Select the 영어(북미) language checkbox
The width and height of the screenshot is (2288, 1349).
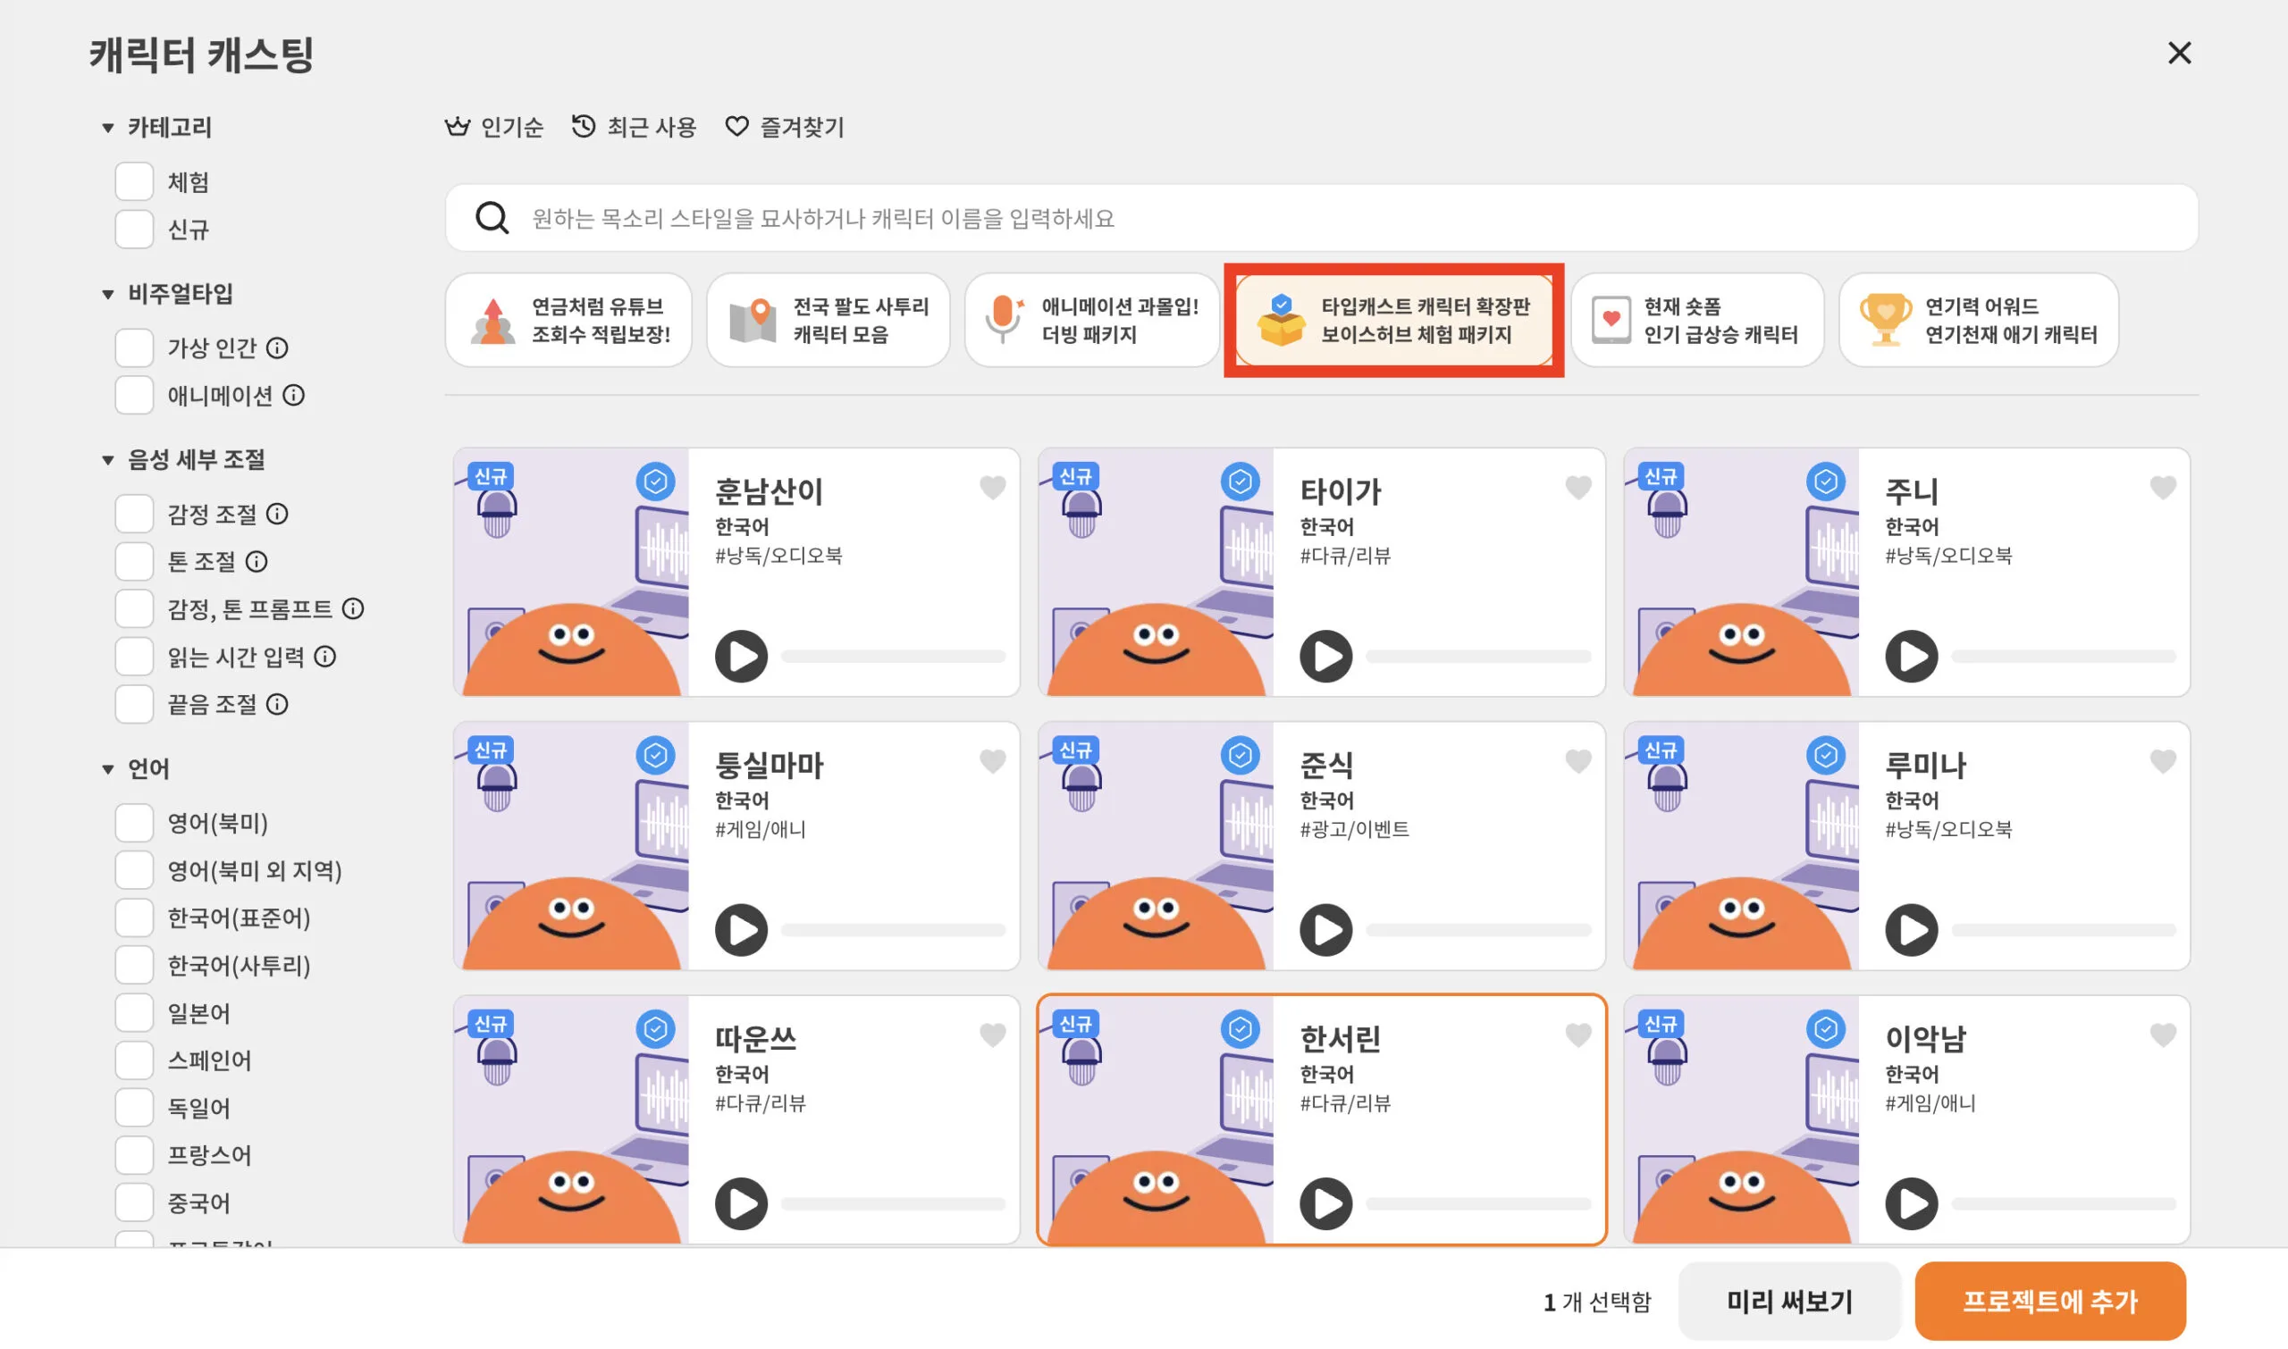click(x=135, y=823)
